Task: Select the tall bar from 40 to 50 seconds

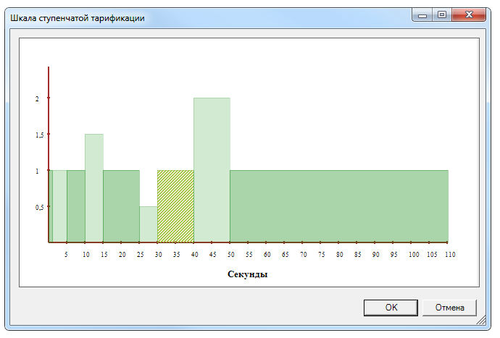Action: [212, 170]
